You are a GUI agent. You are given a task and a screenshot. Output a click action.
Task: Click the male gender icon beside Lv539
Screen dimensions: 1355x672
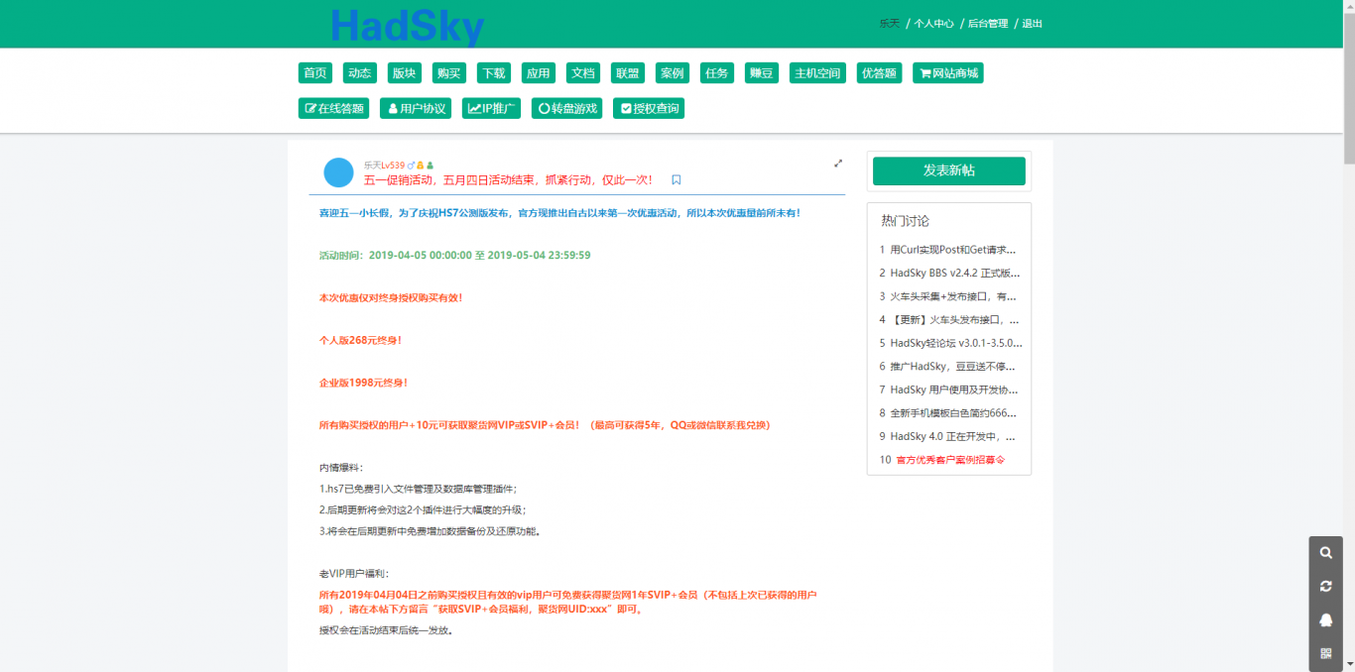coord(411,166)
